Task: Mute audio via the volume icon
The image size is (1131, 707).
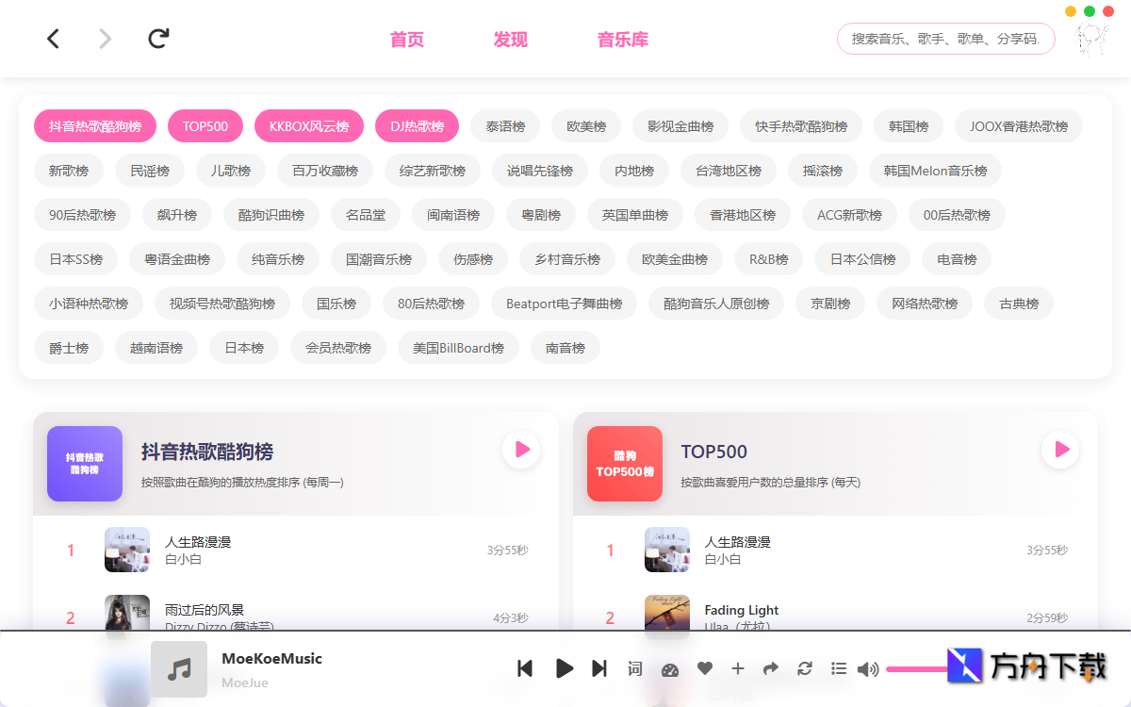Action: pos(868,668)
